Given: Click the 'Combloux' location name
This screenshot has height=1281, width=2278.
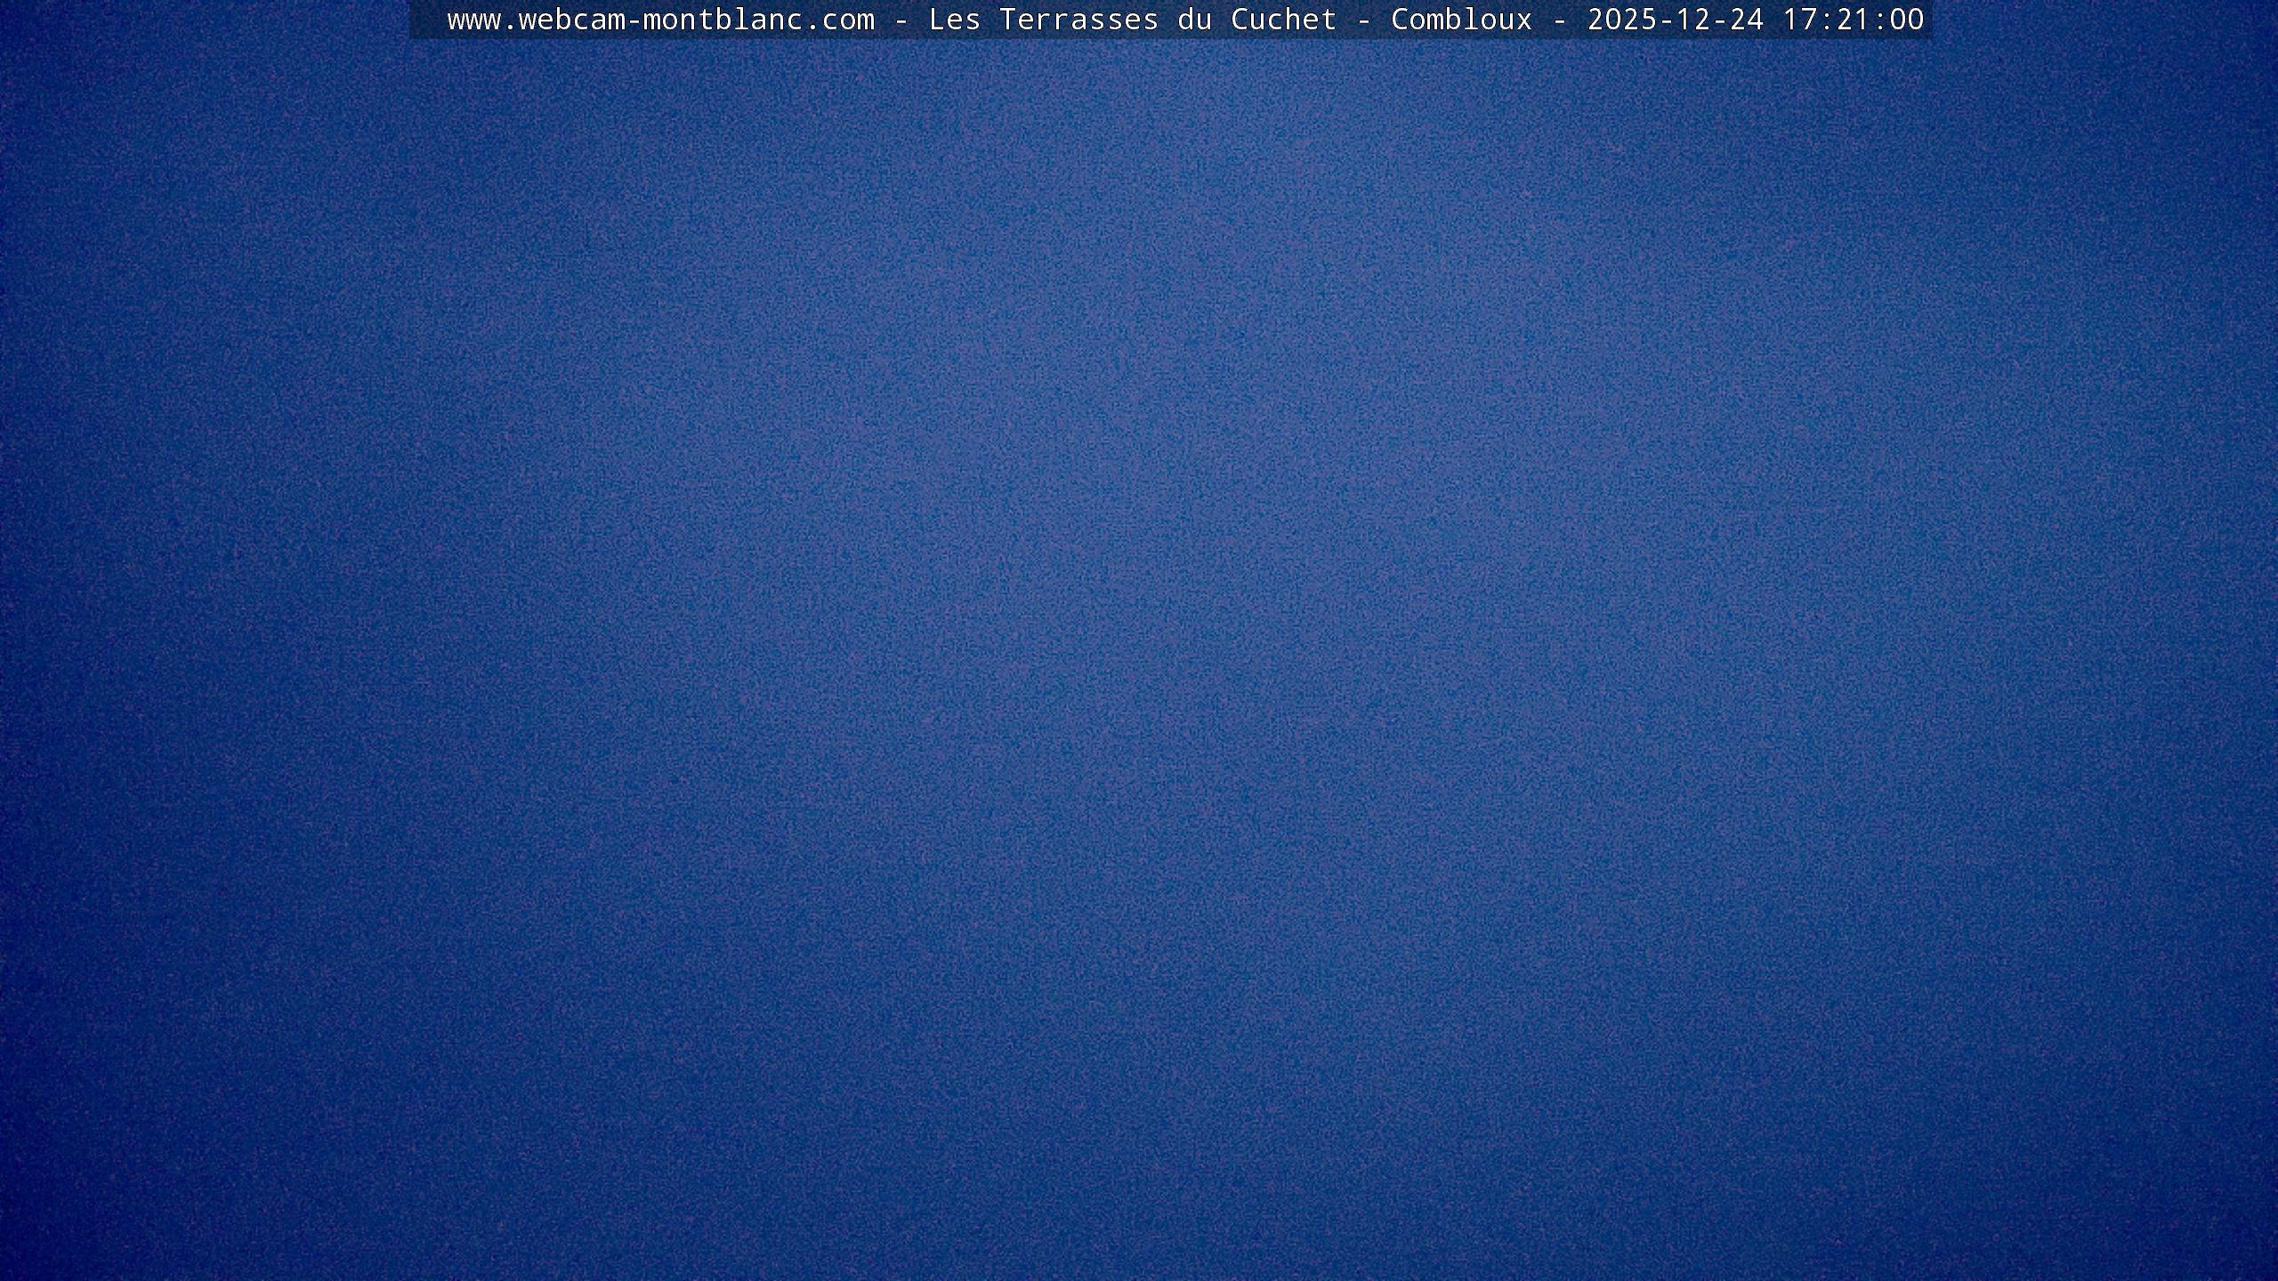Looking at the screenshot, I should pos(1461,20).
